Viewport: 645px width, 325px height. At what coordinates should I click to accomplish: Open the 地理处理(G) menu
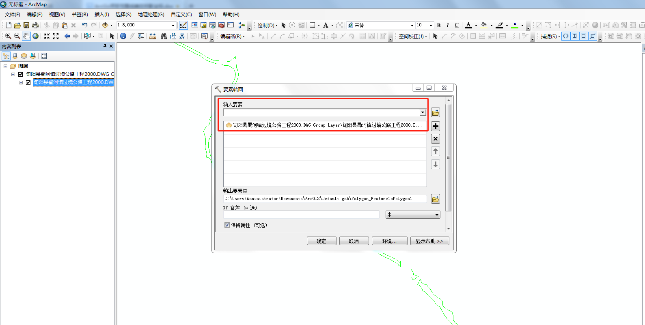(x=151, y=15)
